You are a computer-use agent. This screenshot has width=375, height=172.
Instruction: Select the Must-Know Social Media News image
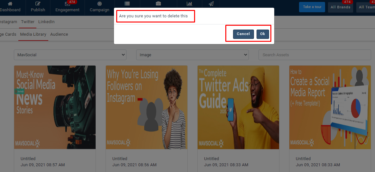(x=55, y=107)
